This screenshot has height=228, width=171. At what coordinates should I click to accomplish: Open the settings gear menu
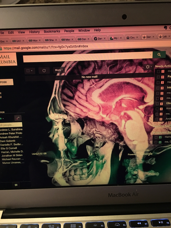(148, 67)
